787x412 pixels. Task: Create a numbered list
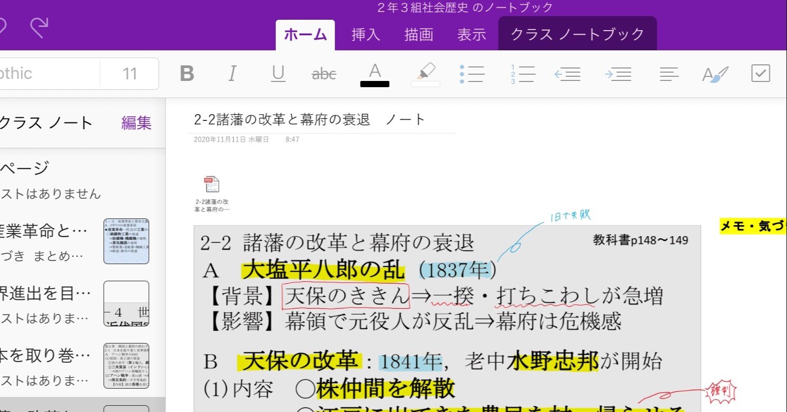pyautogui.click(x=521, y=74)
